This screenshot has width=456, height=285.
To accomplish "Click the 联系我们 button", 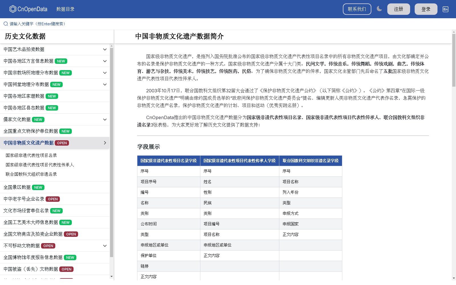I will tap(357, 9).
